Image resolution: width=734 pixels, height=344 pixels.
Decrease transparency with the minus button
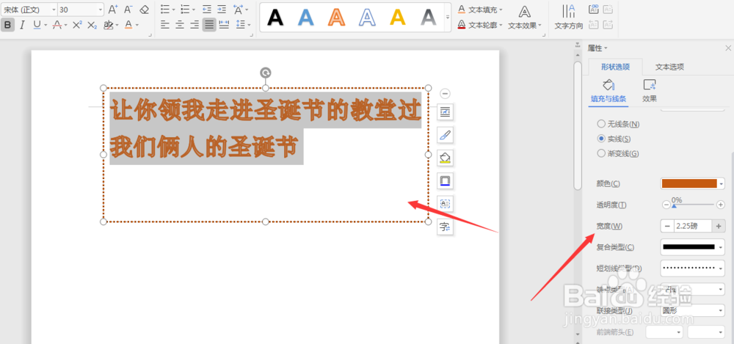(666, 205)
